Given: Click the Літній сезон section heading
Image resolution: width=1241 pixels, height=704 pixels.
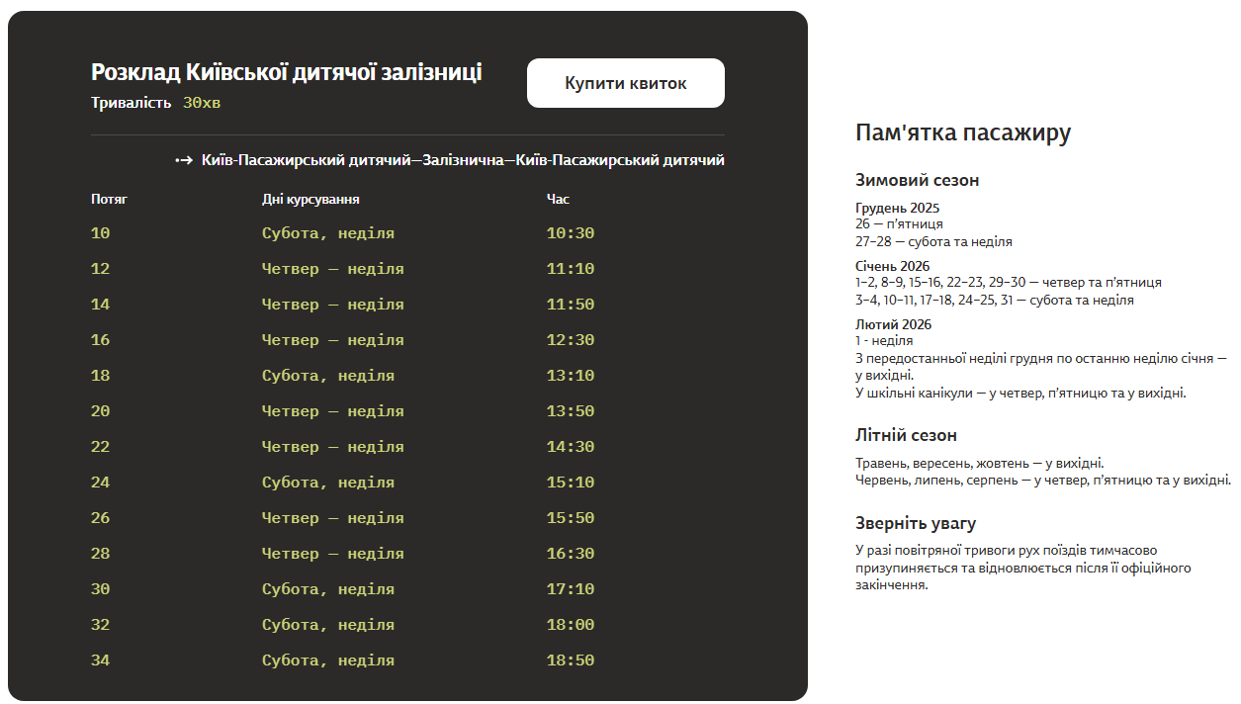Looking at the screenshot, I should (x=906, y=435).
